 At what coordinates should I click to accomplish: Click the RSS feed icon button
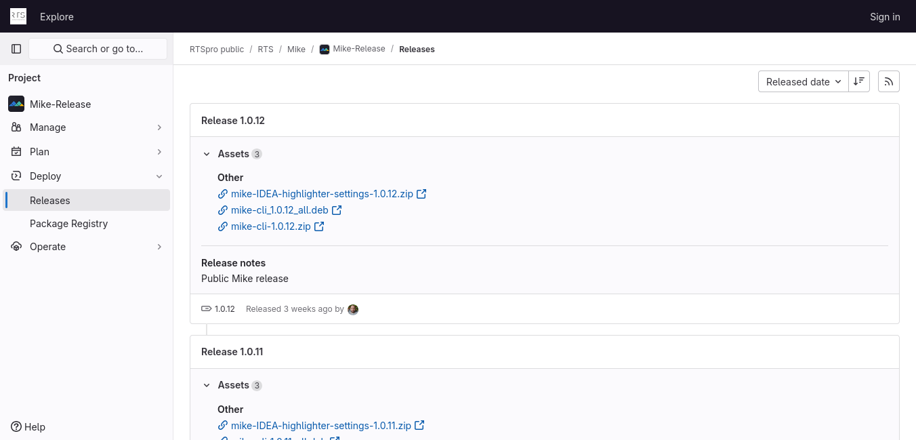(888, 81)
